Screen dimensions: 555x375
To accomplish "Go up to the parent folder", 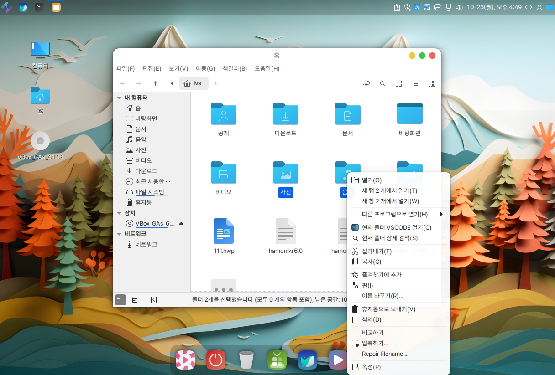I will pyautogui.click(x=155, y=83).
